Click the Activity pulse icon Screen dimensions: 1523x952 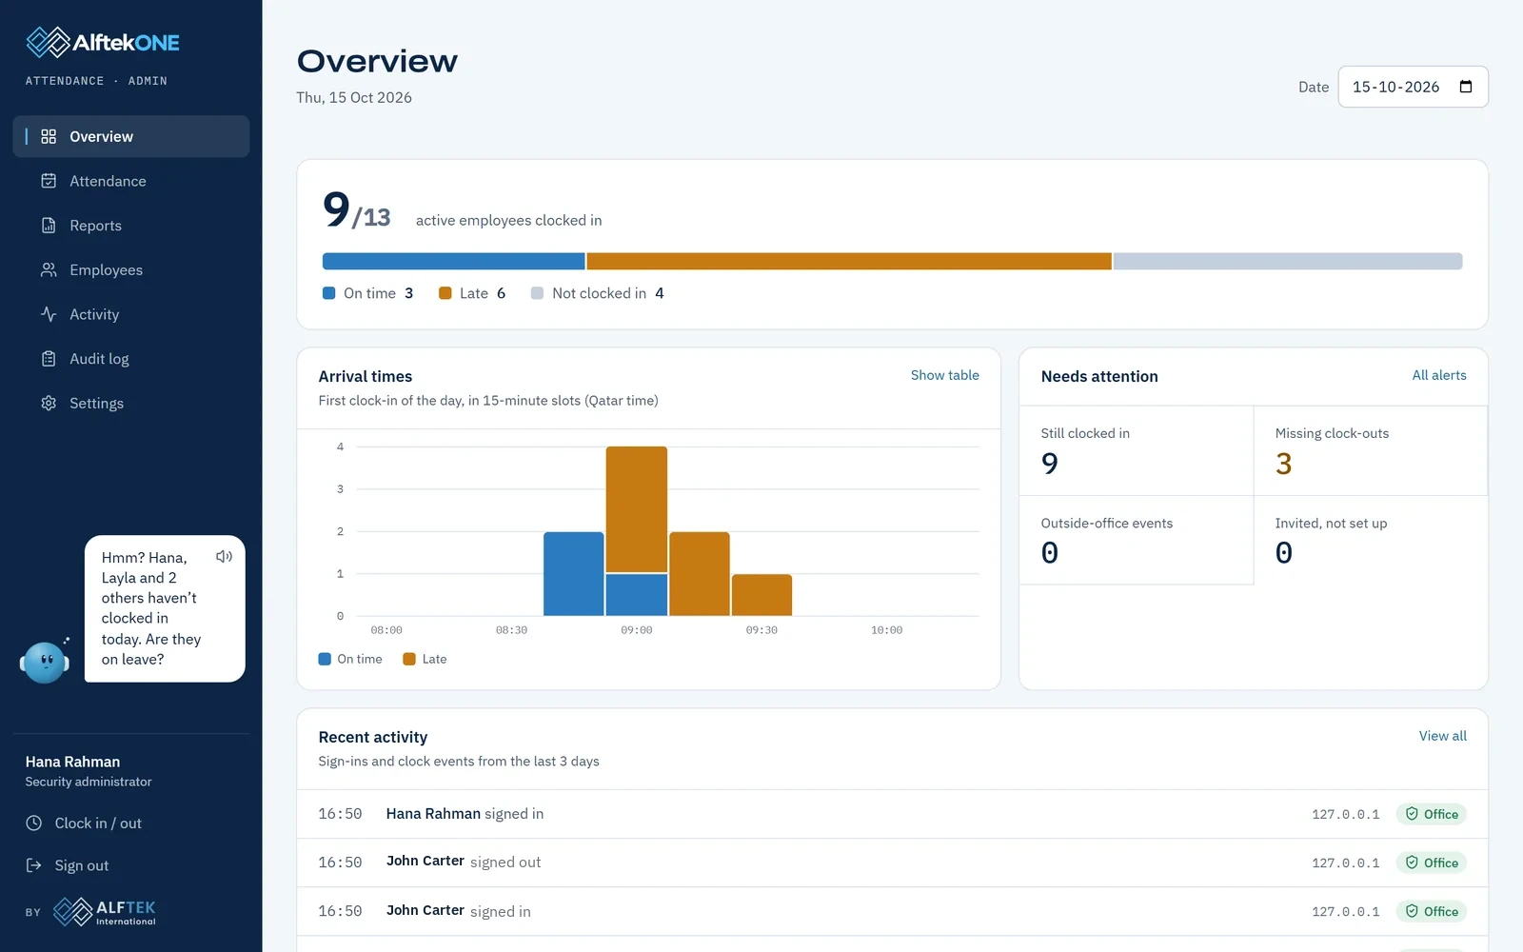point(49,314)
